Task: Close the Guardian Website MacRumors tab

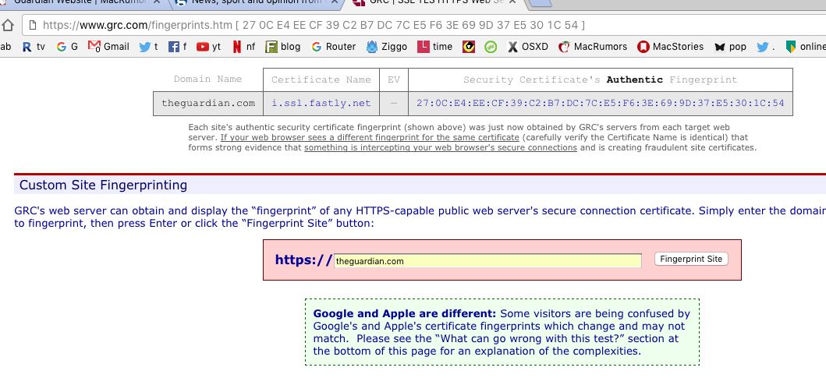Action: [x=157, y=2]
